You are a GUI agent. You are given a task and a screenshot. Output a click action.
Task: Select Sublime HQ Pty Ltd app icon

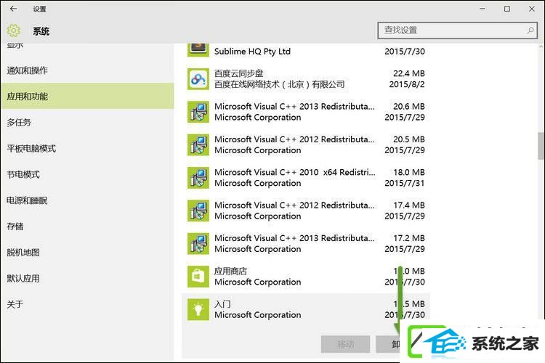click(x=198, y=49)
